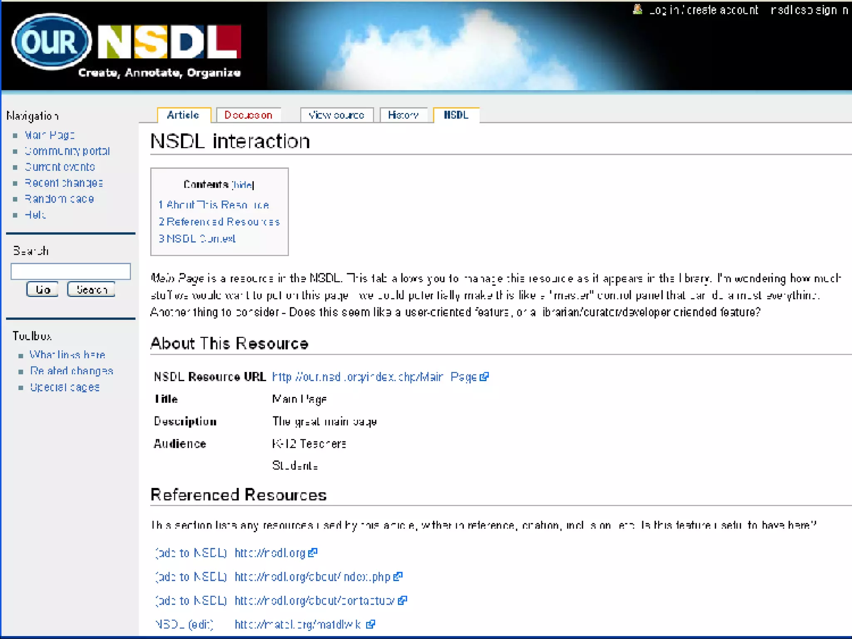Viewport: 852px width, 639px height.
Task: Click first add to NSDL link
Action: (x=191, y=553)
